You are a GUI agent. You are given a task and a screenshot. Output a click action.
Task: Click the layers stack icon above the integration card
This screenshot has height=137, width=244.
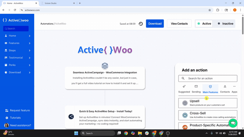coord(105,66)
